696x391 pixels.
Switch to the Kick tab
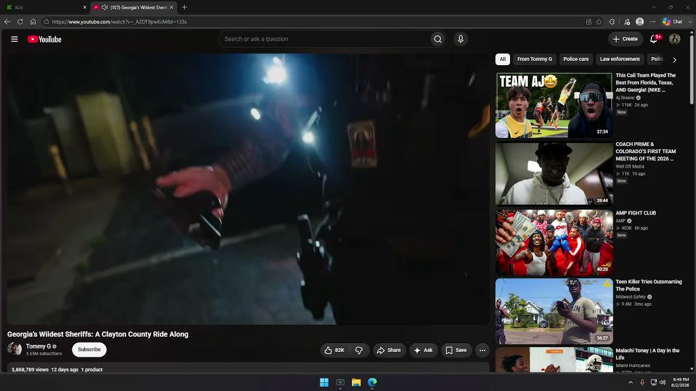[x=46, y=7]
